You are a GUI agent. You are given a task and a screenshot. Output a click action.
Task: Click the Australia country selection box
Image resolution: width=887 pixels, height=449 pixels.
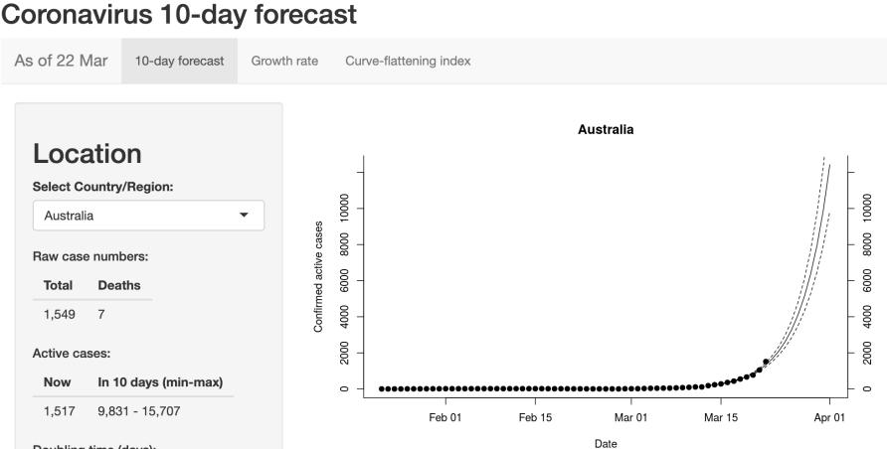point(148,216)
